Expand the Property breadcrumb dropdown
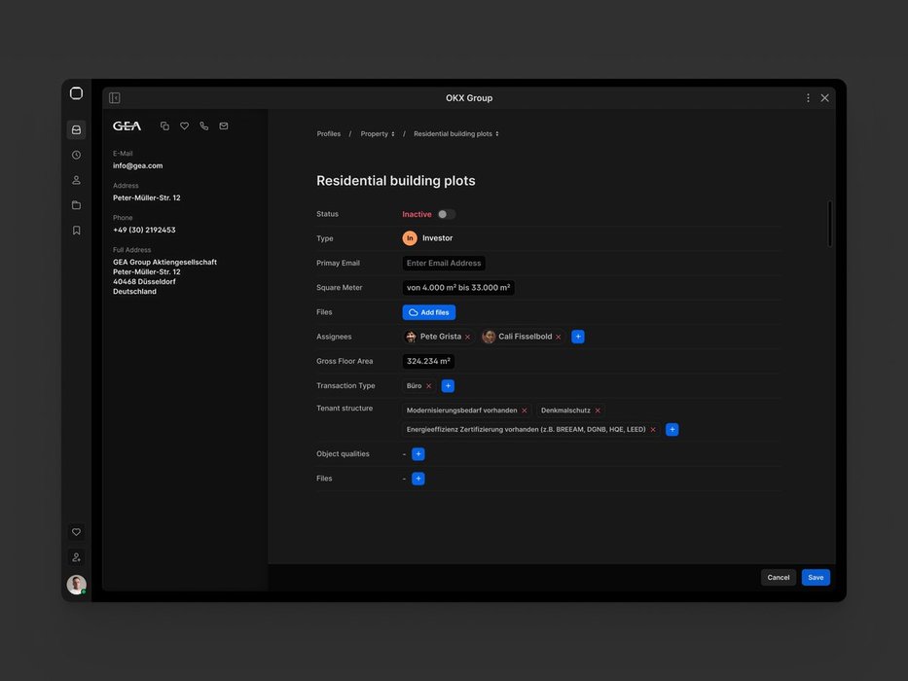 (x=378, y=134)
